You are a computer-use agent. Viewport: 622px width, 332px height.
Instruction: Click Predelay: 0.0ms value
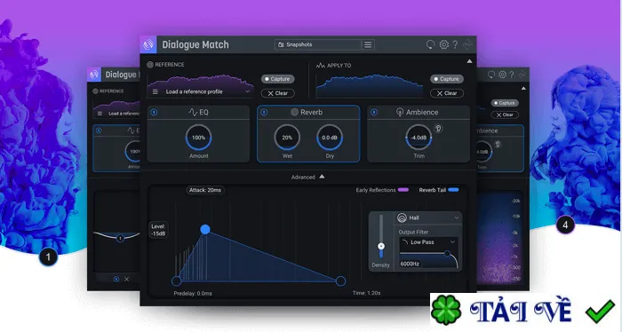pyautogui.click(x=193, y=294)
